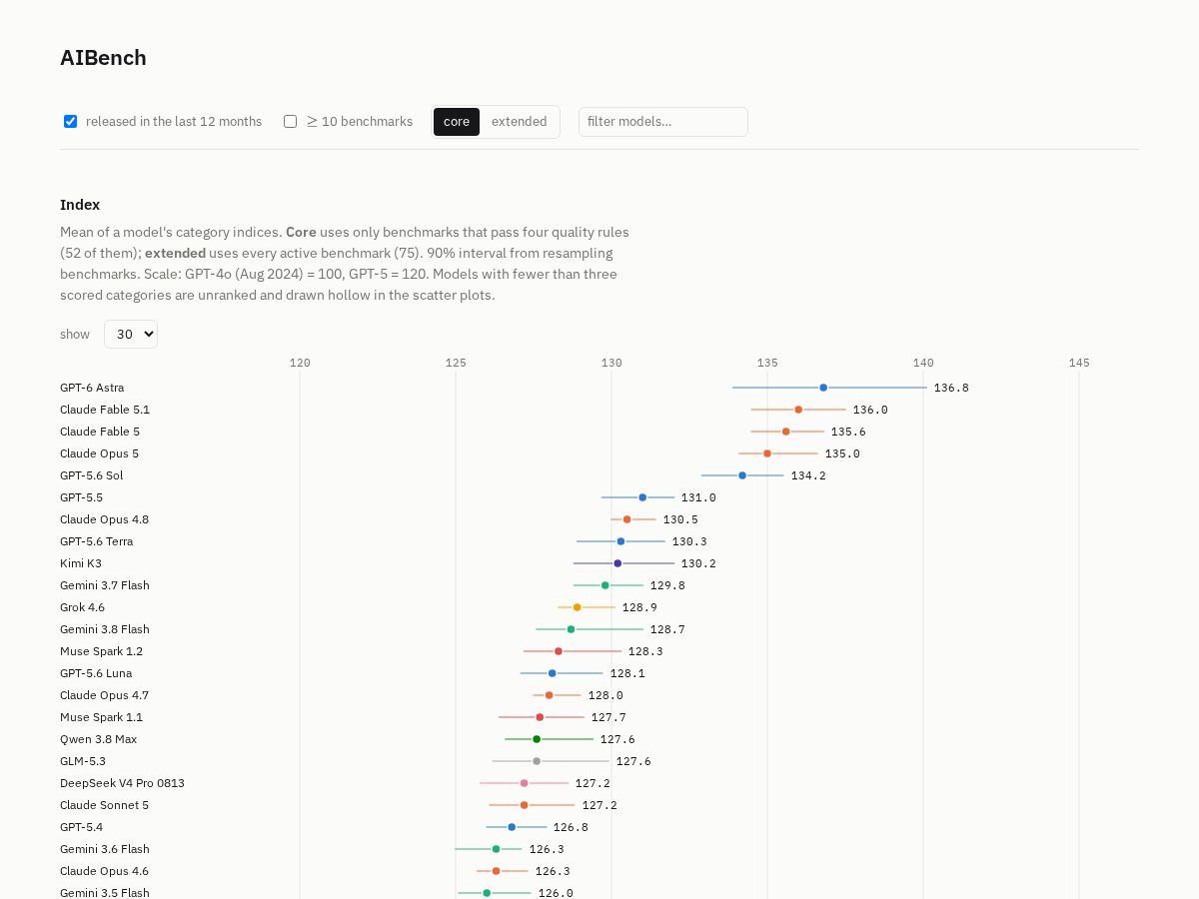The width and height of the screenshot is (1199, 899).
Task: Click the Muse Spark 1.1 model label
Action: coord(102,717)
